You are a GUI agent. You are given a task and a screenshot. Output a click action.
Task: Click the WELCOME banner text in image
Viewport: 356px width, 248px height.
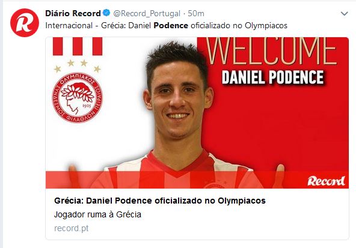pyautogui.click(x=271, y=51)
